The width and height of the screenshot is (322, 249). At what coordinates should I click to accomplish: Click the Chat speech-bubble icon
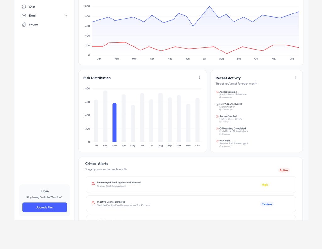tap(24, 7)
